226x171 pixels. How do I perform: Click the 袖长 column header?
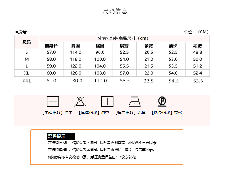coord(173,46)
